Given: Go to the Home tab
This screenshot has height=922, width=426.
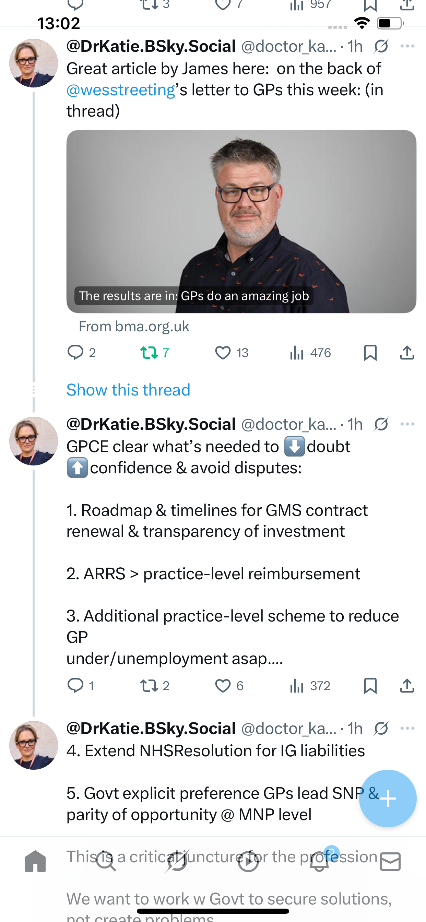Looking at the screenshot, I should pos(35,862).
